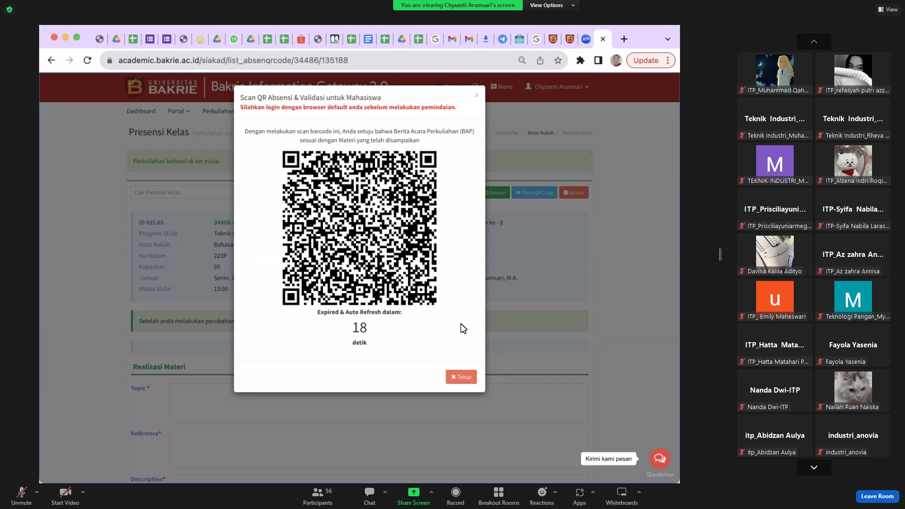Click the share page icon in address bar
The height and width of the screenshot is (509, 905).
click(x=540, y=60)
